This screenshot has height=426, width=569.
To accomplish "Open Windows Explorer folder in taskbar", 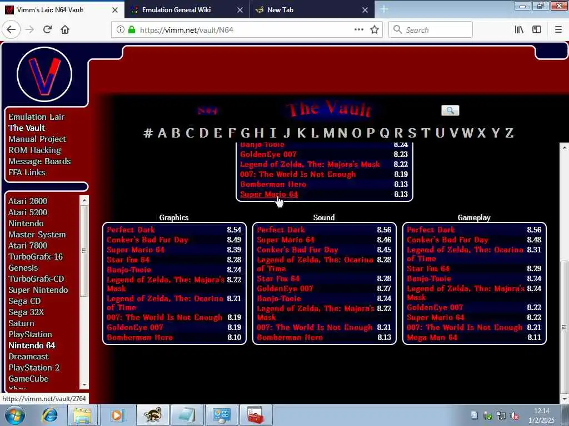I will (x=82, y=415).
